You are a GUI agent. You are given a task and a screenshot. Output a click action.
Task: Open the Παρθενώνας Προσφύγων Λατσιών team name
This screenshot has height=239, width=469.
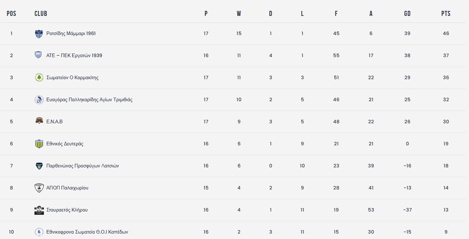(83, 166)
